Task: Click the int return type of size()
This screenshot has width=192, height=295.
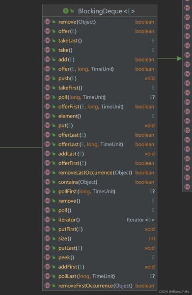Action: [x=152, y=238]
